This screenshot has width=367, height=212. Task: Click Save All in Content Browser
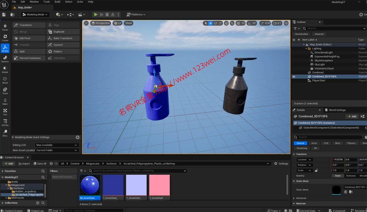click(x=40, y=164)
